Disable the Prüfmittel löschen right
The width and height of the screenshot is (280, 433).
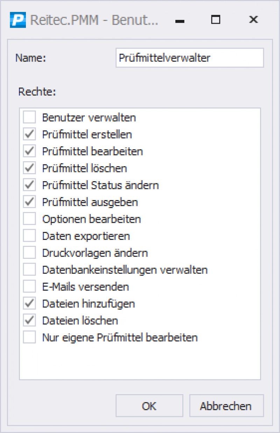(x=29, y=168)
